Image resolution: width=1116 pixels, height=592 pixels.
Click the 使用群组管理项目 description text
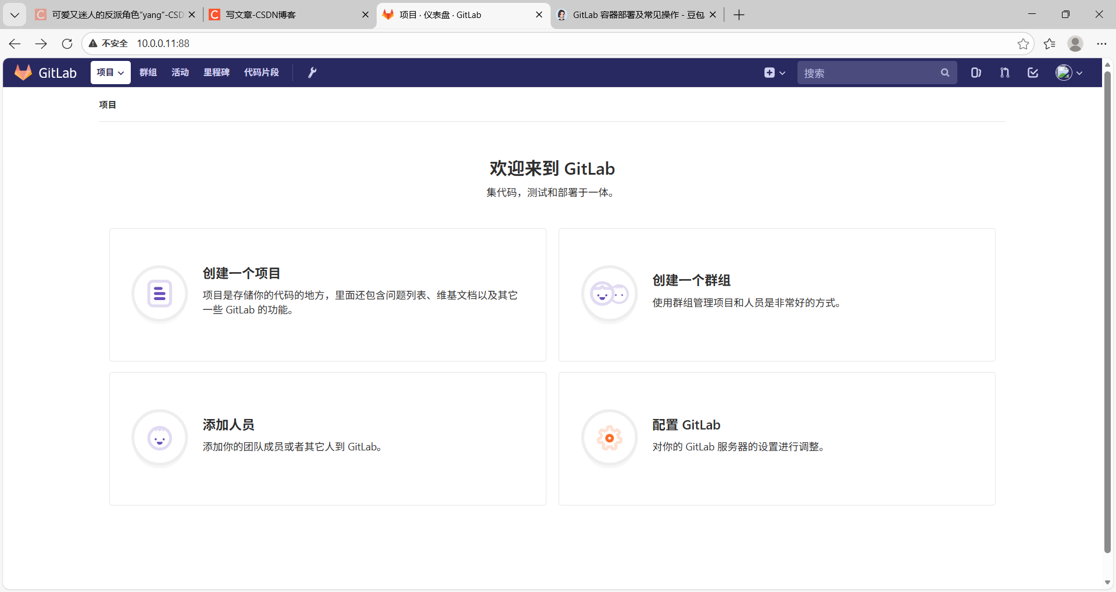[747, 303]
